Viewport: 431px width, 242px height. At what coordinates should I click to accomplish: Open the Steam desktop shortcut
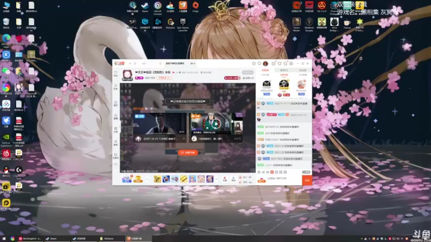click(145, 7)
